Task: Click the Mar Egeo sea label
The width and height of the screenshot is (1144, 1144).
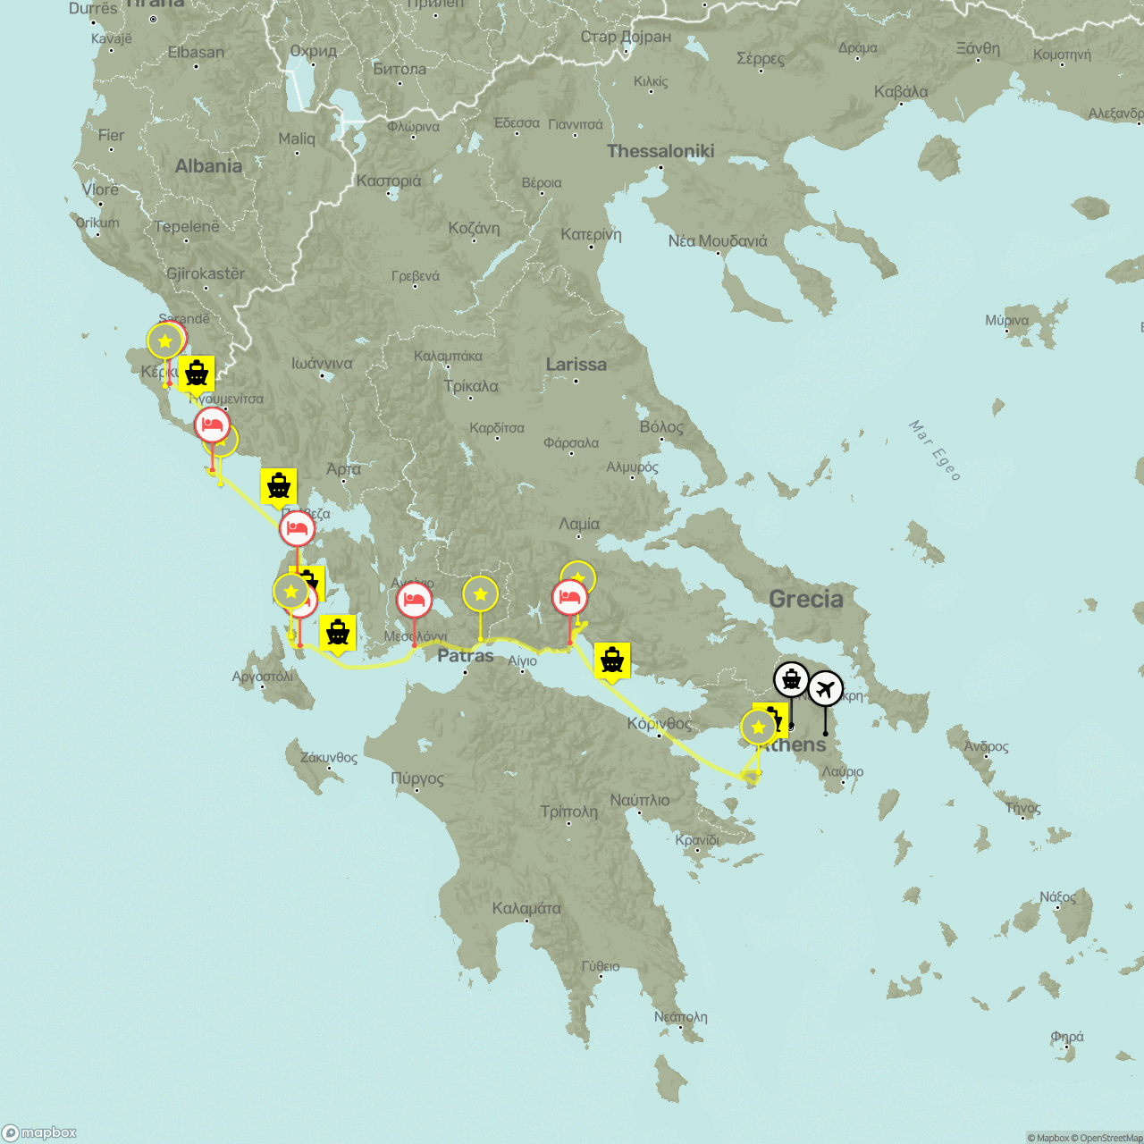Action: tap(936, 450)
